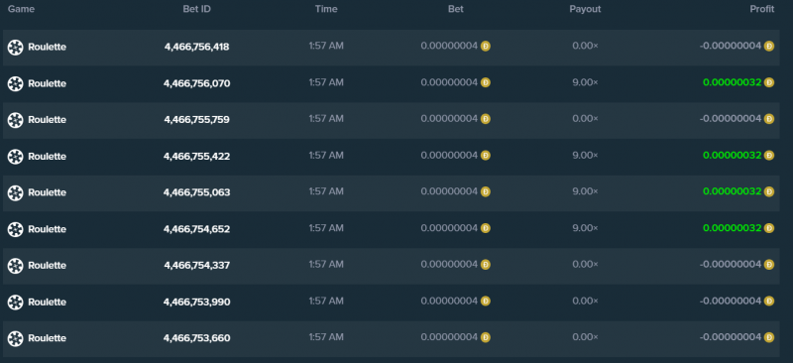Viewport: 793px width, 363px height.
Task: Click 0.00× payout of bet 4,466,756,418
Action: click(585, 46)
